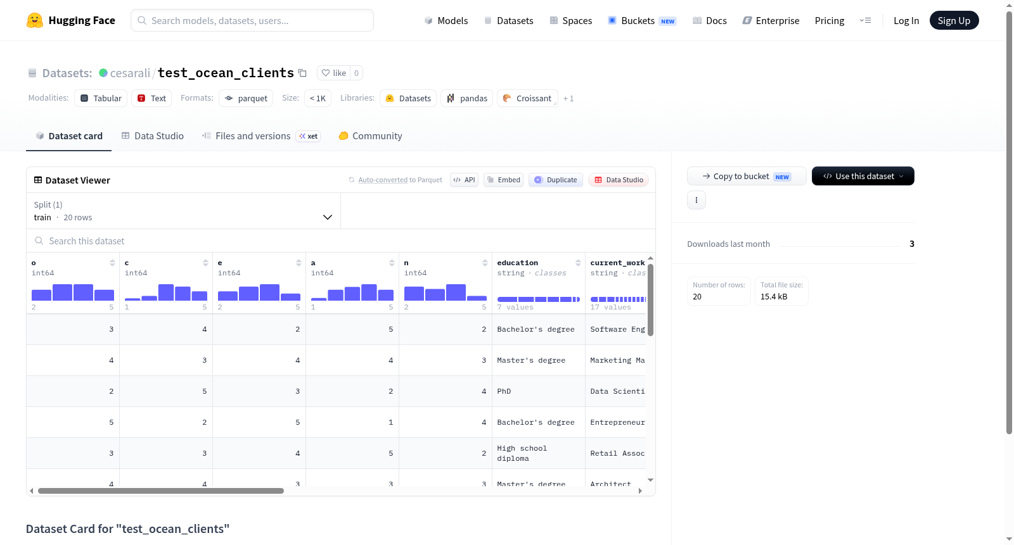Copy dataset name with the copy icon
Screen dimensions: 1014x545
[303, 73]
